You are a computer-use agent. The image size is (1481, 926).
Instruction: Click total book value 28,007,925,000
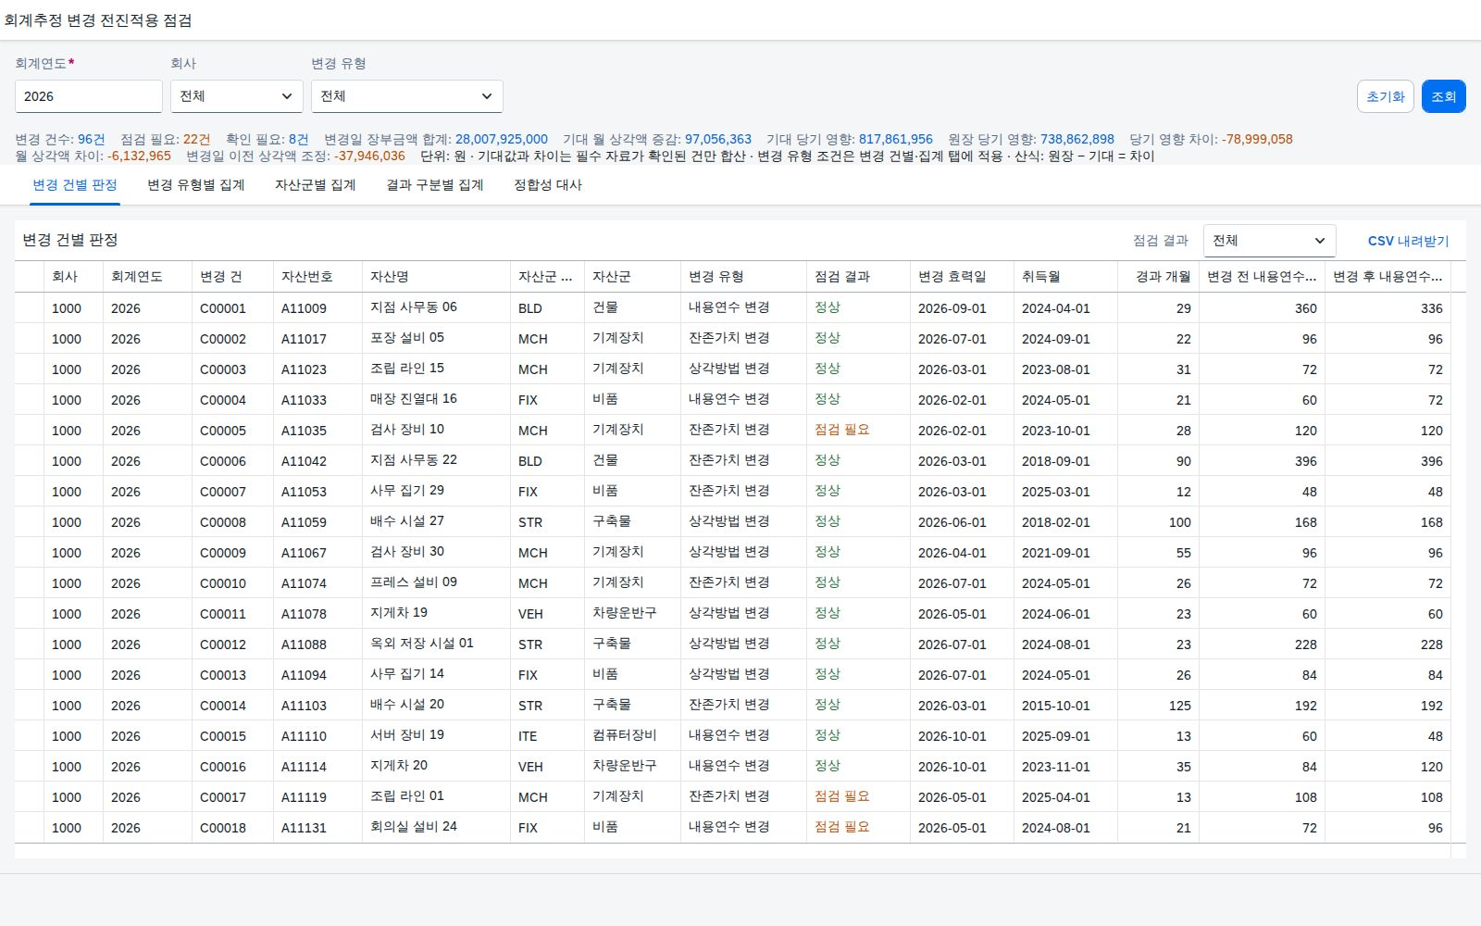pyautogui.click(x=502, y=140)
